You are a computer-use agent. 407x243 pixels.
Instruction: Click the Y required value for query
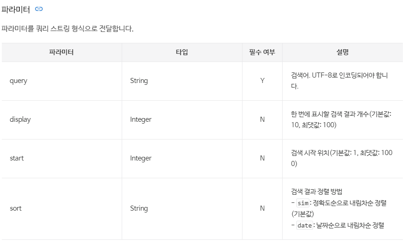[262, 81]
